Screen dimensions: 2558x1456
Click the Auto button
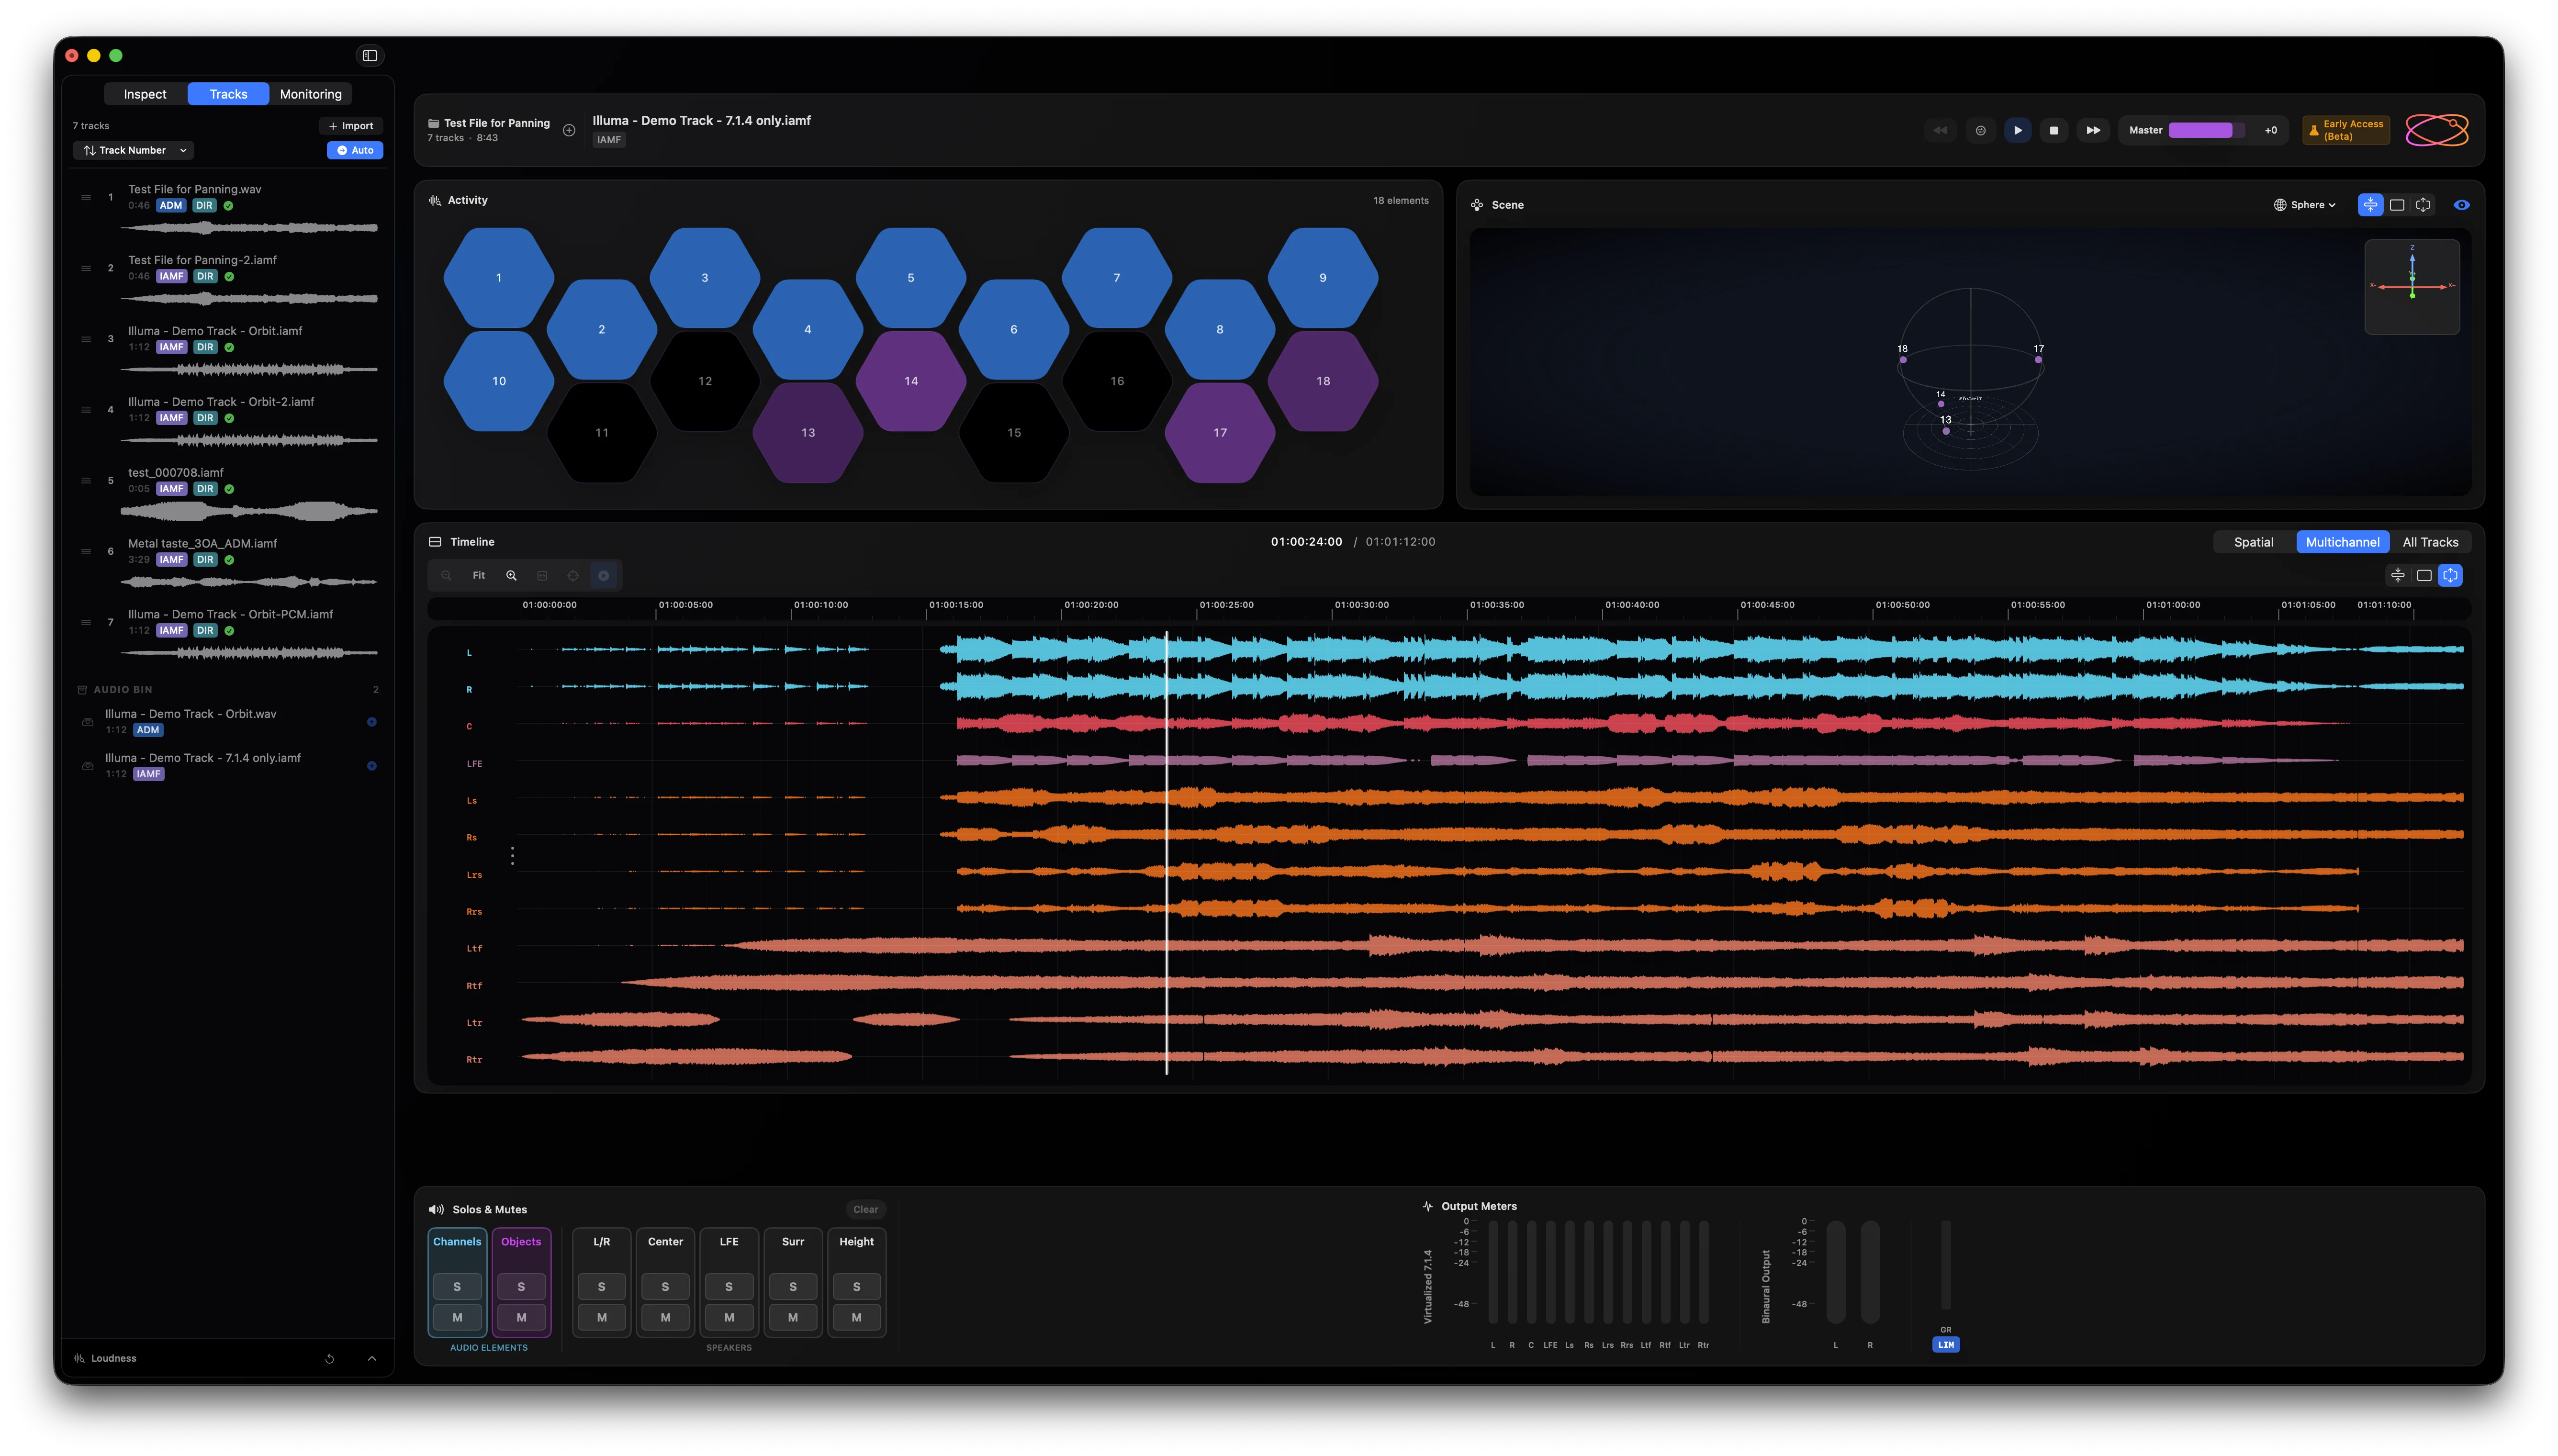tap(355, 150)
